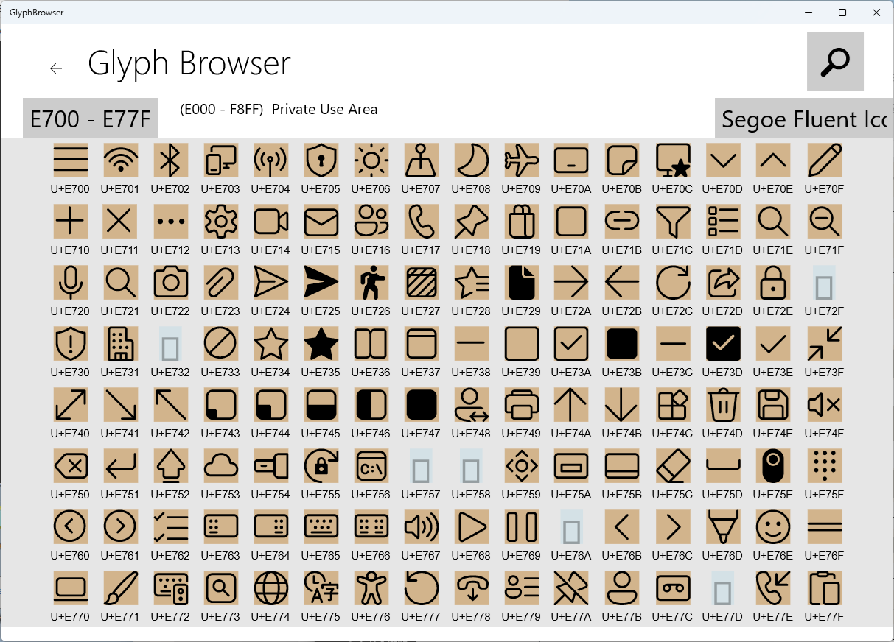The image size is (894, 642).
Task: Select the airplane glyph U+E709
Action: [x=522, y=160]
